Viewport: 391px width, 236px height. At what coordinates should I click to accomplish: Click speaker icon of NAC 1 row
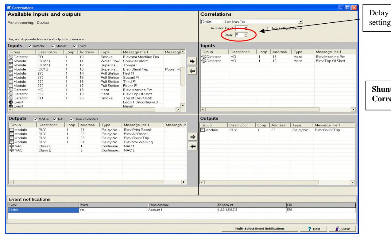click(12, 146)
